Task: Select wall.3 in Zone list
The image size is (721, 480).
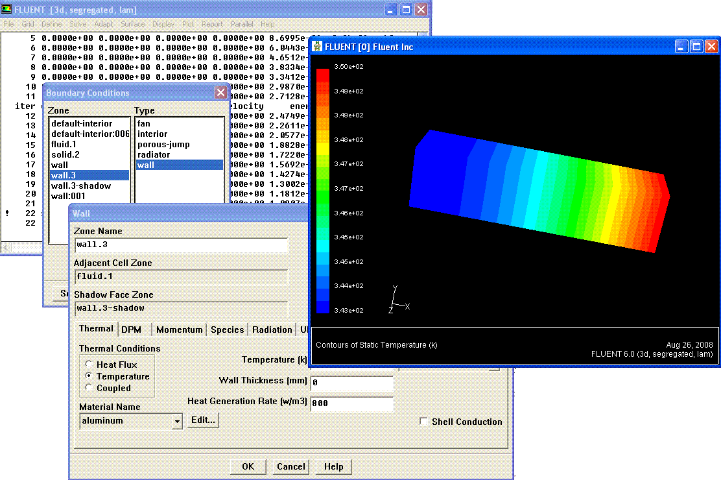Action: click(89, 175)
